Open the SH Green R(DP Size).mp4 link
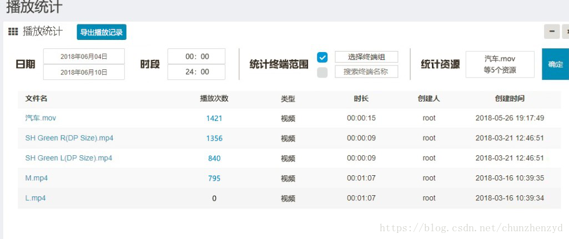This screenshot has width=569, height=239. [69, 138]
